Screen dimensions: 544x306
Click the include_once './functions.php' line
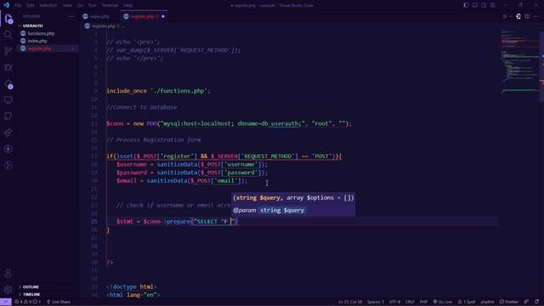(158, 91)
